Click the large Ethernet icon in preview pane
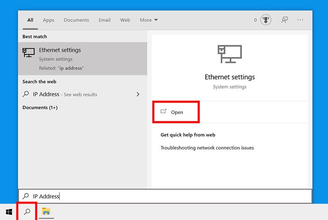Image resolution: width=328 pixels, height=220 pixels. [x=230, y=54]
